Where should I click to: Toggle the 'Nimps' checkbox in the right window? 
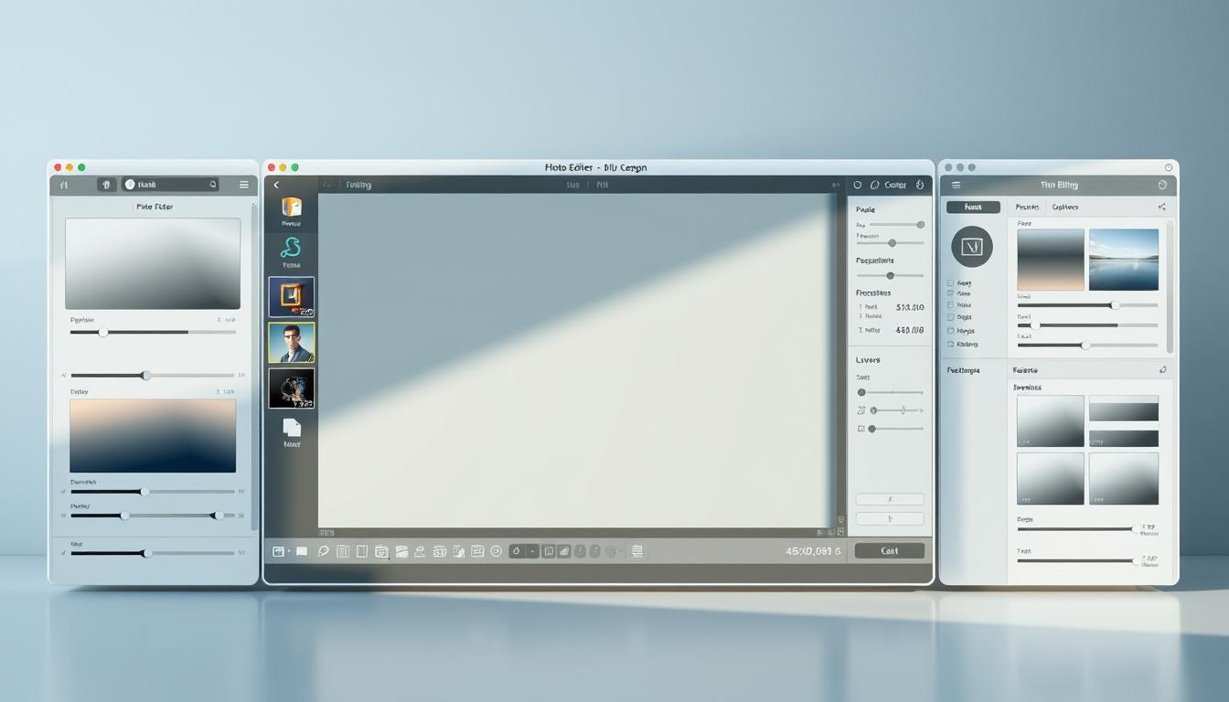pos(951,331)
